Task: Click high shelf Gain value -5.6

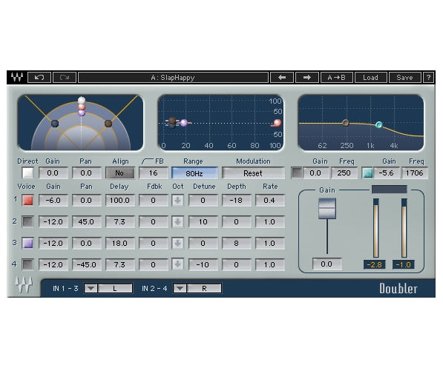Action: [x=387, y=173]
